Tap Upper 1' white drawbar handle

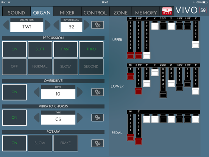point(195,44)
